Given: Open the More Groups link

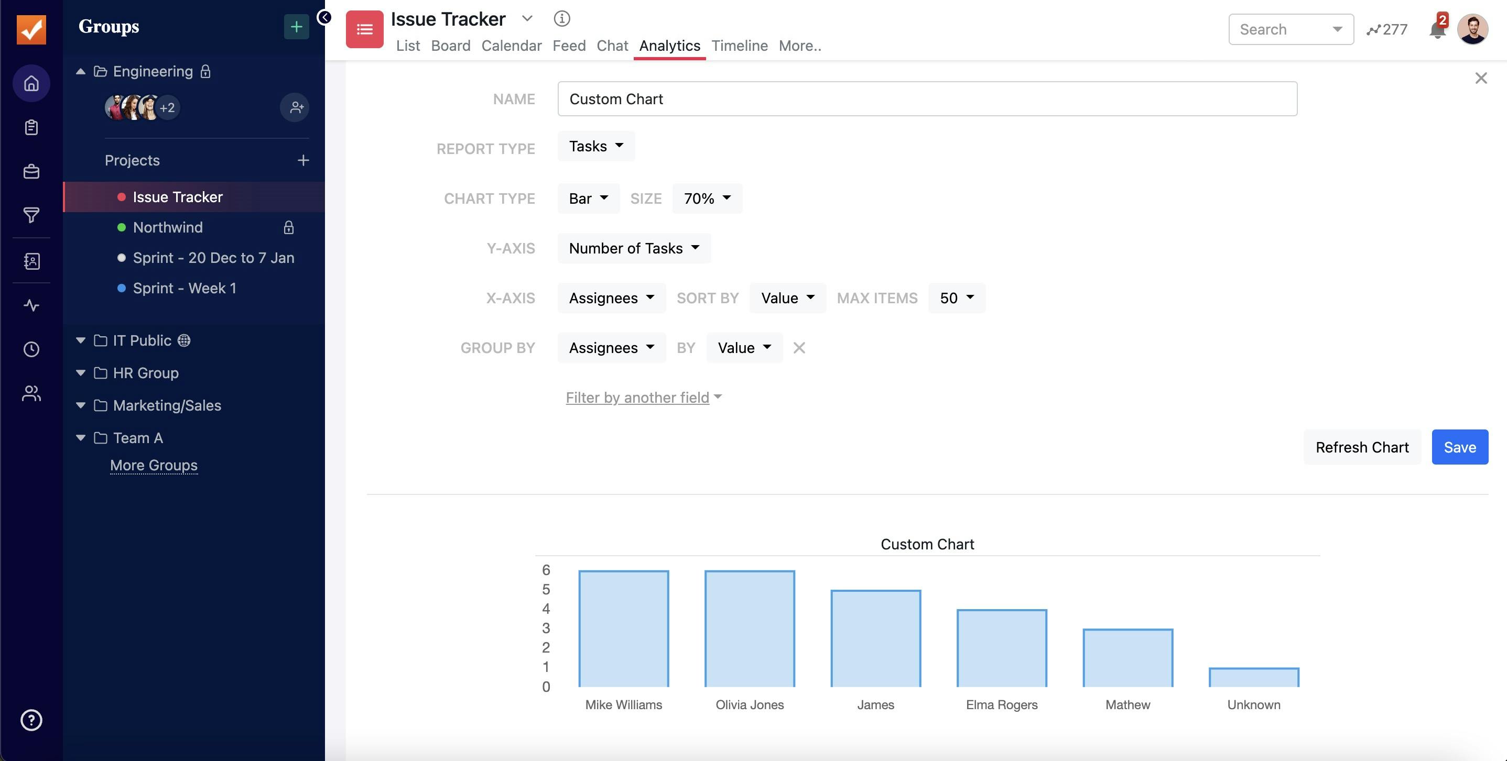Looking at the screenshot, I should tap(153, 465).
